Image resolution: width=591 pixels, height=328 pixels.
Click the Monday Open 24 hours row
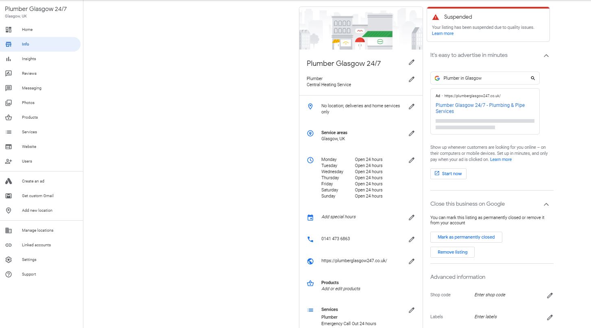coord(352,159)
